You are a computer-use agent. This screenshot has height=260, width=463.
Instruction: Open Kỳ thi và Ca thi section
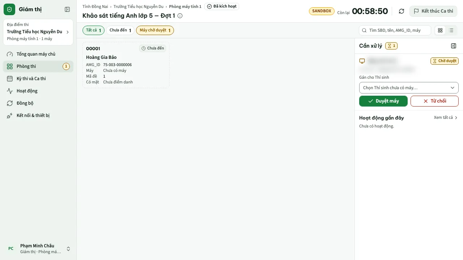pos(38,79)
